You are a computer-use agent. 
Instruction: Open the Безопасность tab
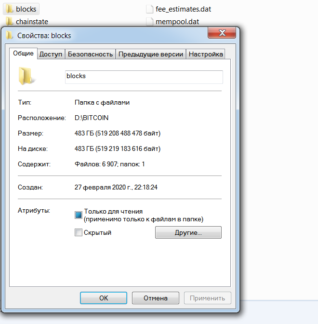[90, 54]
